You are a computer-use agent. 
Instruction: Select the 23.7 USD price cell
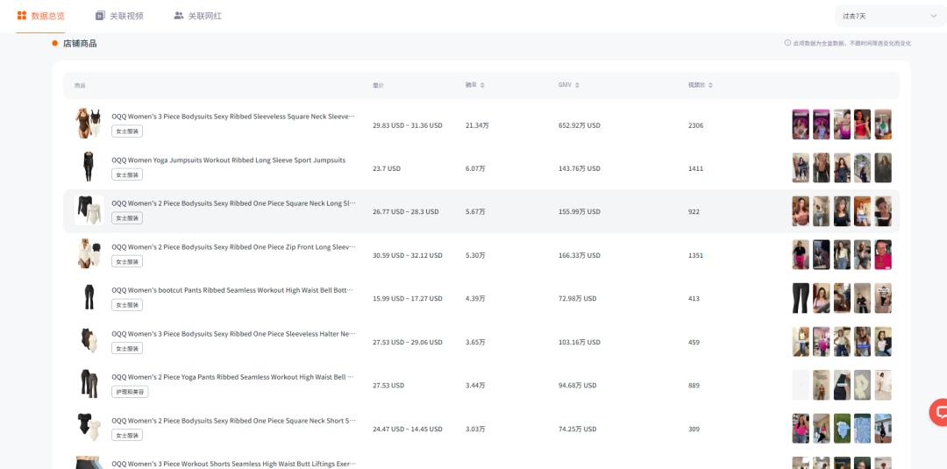click(387, 169)
